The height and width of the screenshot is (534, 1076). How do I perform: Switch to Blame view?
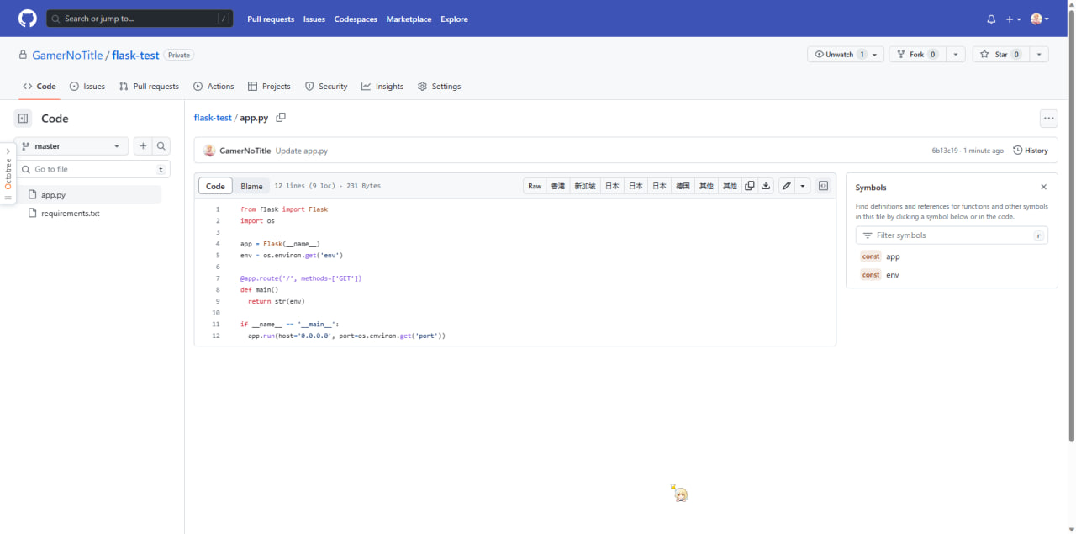pos(251,186)
